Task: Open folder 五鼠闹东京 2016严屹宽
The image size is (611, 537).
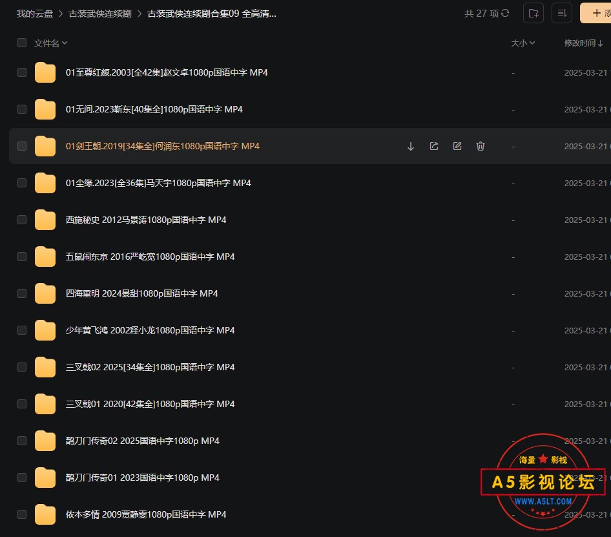Action: click(x=150, y=257)
